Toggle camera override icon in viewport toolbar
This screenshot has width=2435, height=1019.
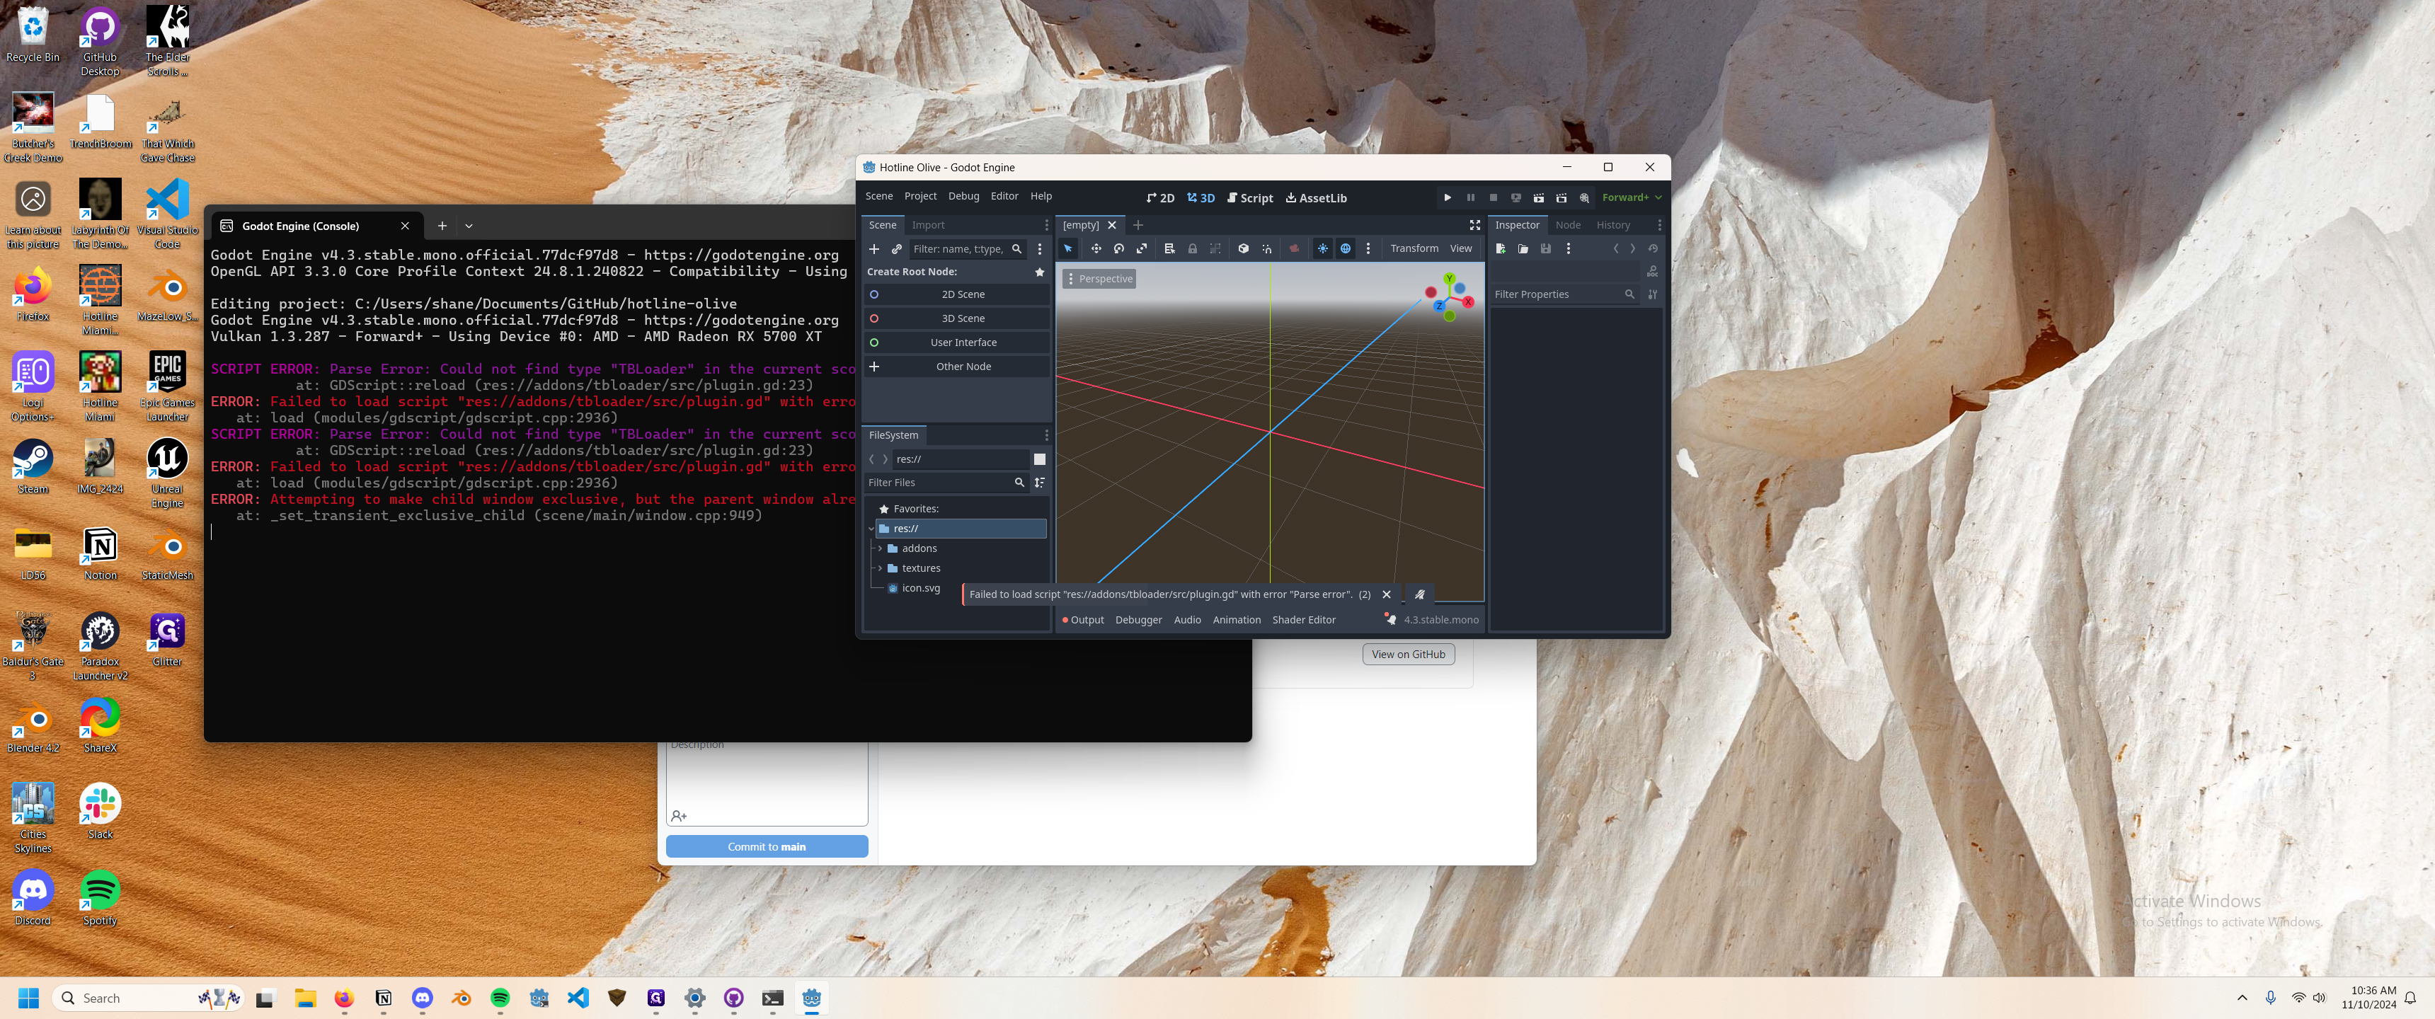tap(1294, 248)
